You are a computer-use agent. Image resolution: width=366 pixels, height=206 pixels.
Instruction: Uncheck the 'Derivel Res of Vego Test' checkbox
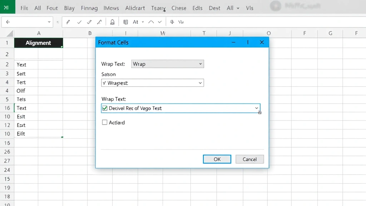(x=105, y=108)
